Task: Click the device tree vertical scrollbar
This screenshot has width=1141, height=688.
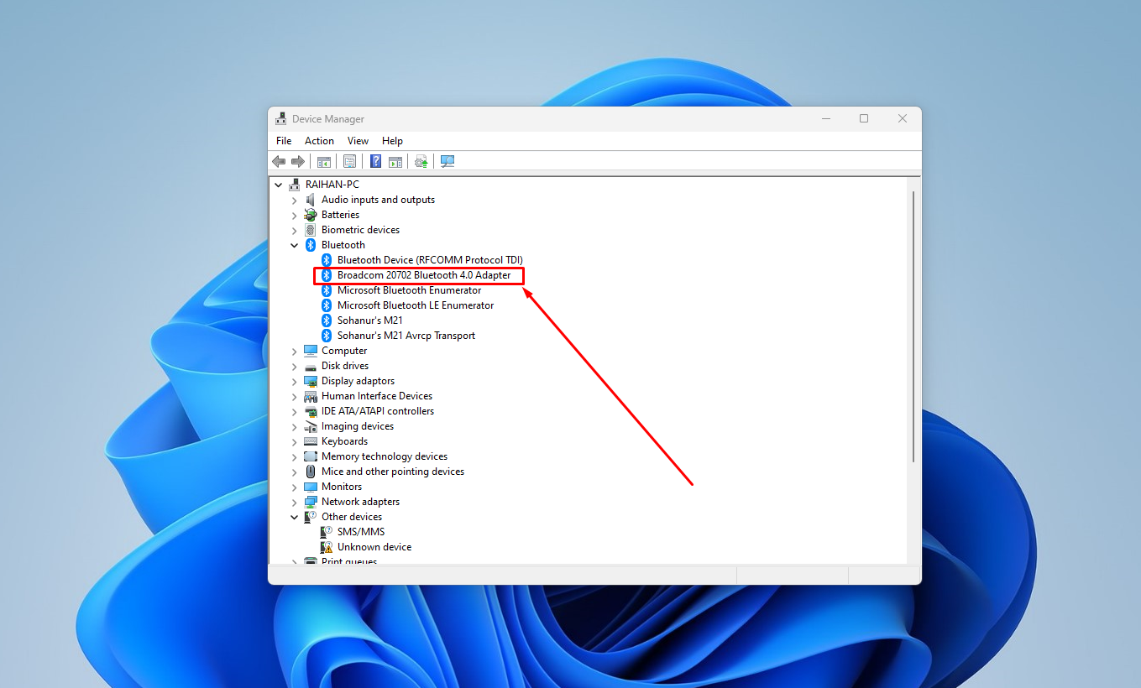Action: [913, 326]
